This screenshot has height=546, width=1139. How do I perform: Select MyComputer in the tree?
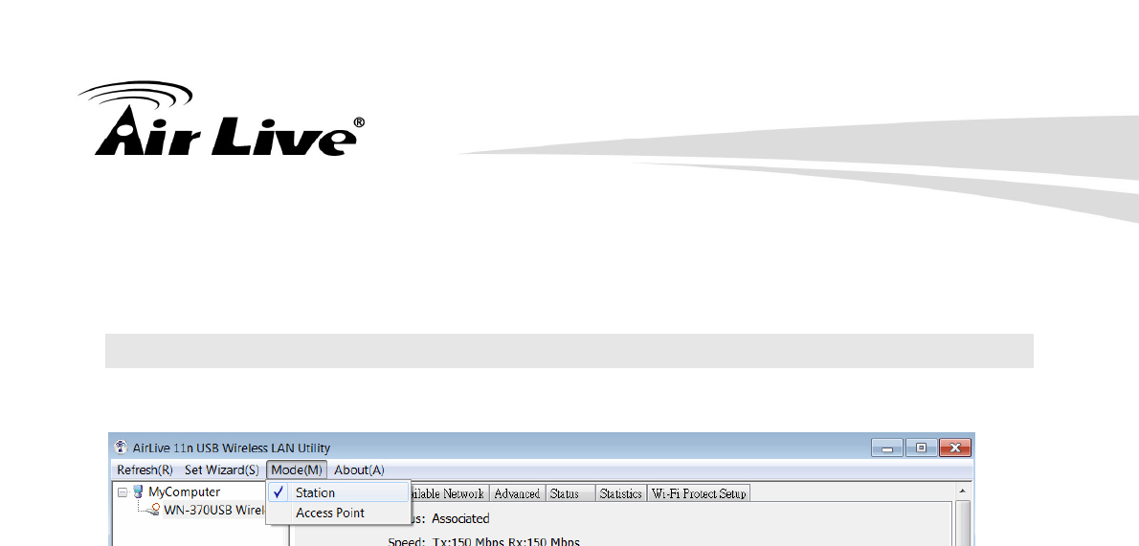184,492
